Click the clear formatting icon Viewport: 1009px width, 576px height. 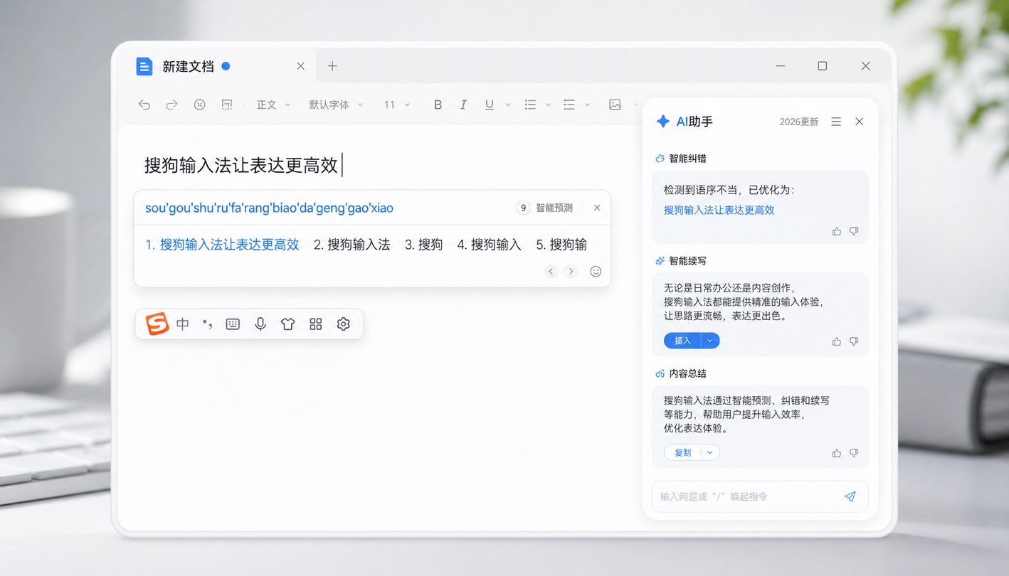[x=200, y=105]
